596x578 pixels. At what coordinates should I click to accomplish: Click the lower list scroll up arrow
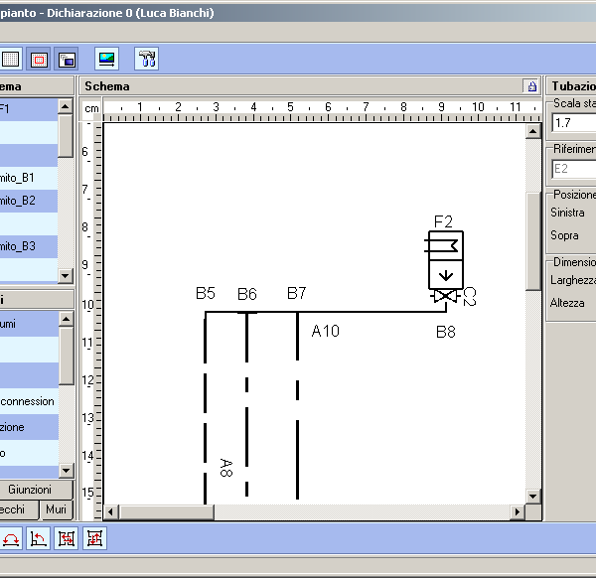click(67, 319)
